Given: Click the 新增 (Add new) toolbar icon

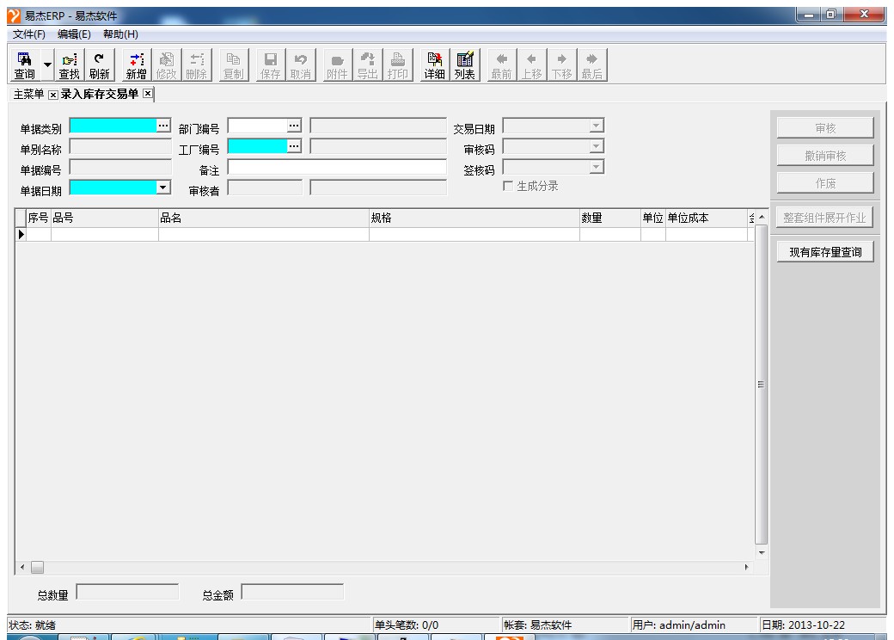Looking at the screenshot, I should coord(136,65).
